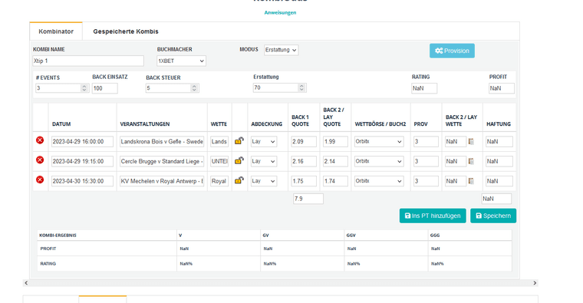This screenshot has width=583, height=303.
Task: Click the Lay Quote field 1.99
Action: (335, 141)
